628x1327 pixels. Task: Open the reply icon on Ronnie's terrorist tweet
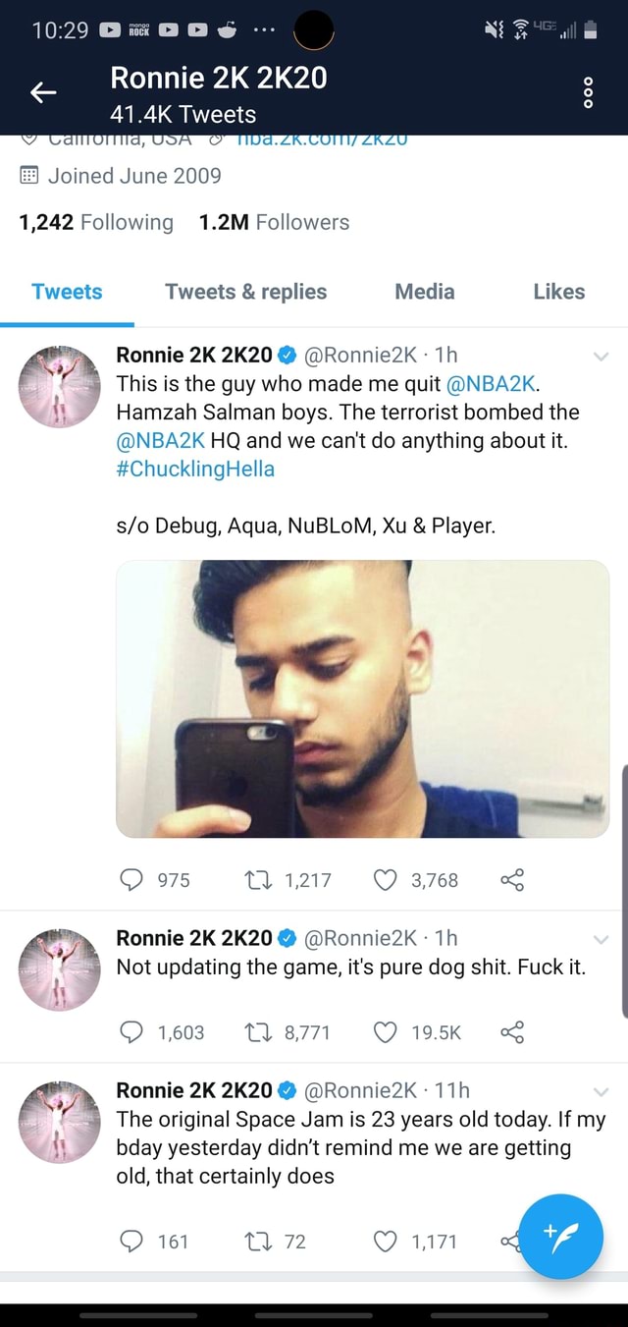(132, 880)
